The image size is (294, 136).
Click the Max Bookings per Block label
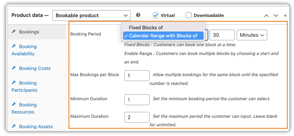point(95,75)
